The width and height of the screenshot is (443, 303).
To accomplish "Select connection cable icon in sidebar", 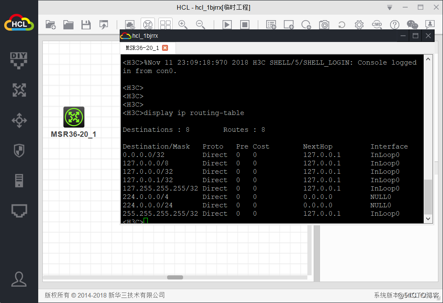I will coord(19,211).
